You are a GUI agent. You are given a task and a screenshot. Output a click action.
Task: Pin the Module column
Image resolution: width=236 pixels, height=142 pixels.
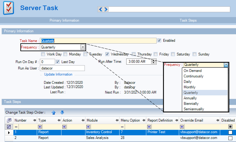117,120
